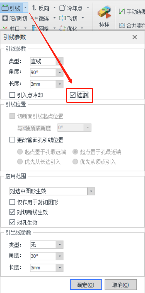Check 更改管面孔引线位置 option
Image resolution: width=145 pixels, height=293 pixels.
click(12, 140)
